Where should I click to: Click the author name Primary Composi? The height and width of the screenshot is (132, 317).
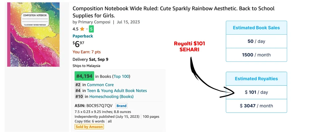coord(94,22)
